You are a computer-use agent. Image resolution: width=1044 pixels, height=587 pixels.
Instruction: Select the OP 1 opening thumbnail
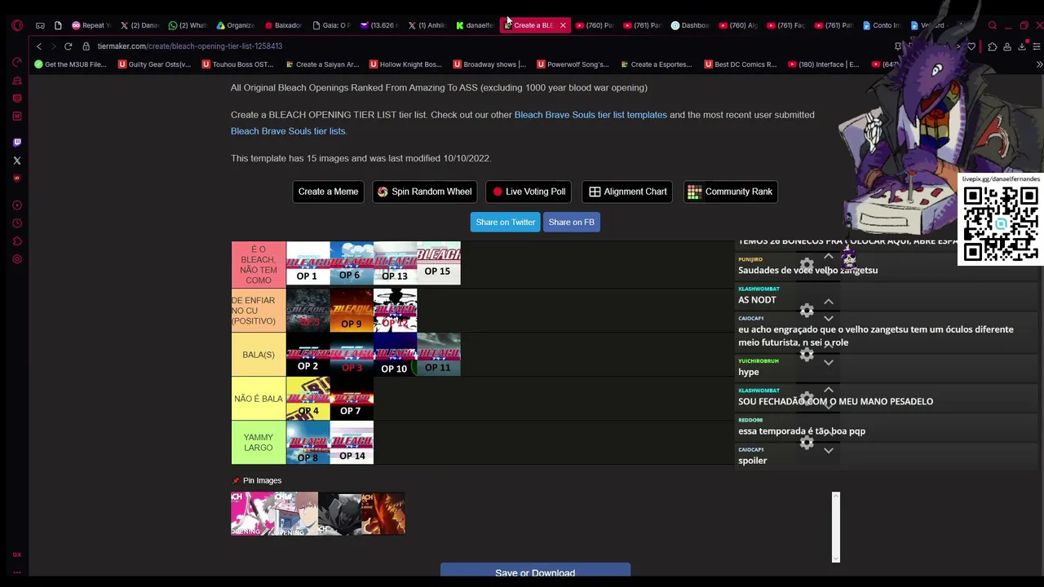tap(307, 263)
